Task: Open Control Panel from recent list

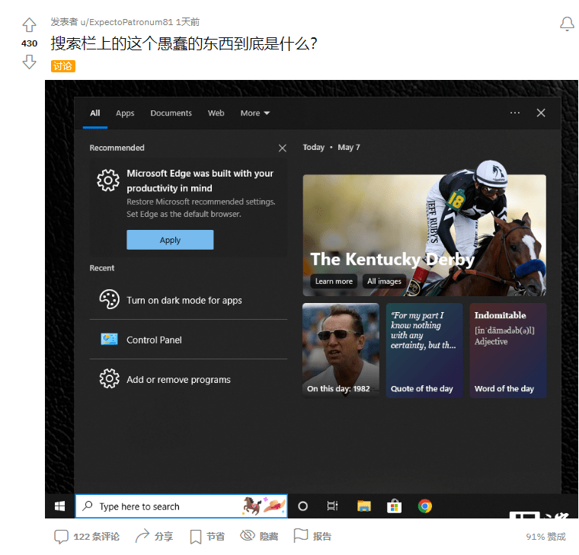Action: click(188, 340)
